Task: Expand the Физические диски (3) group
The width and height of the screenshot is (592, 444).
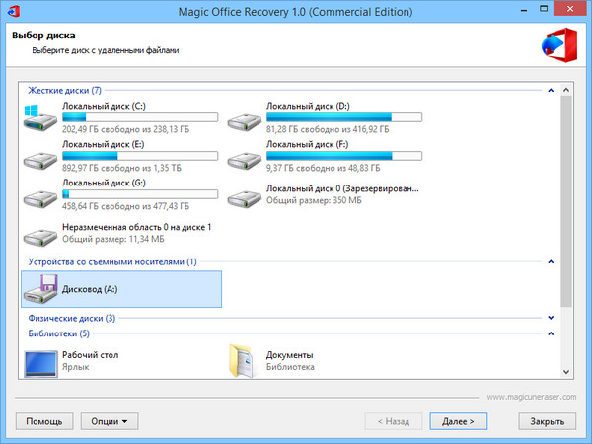Action: (551, 318)
